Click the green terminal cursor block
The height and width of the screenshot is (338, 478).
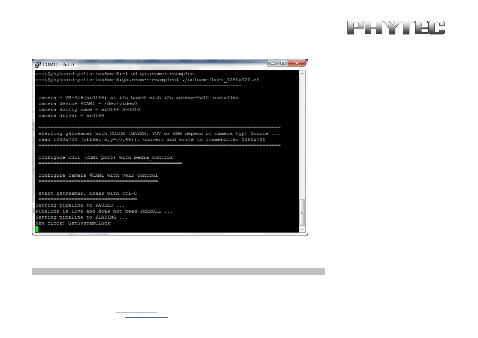37,229
